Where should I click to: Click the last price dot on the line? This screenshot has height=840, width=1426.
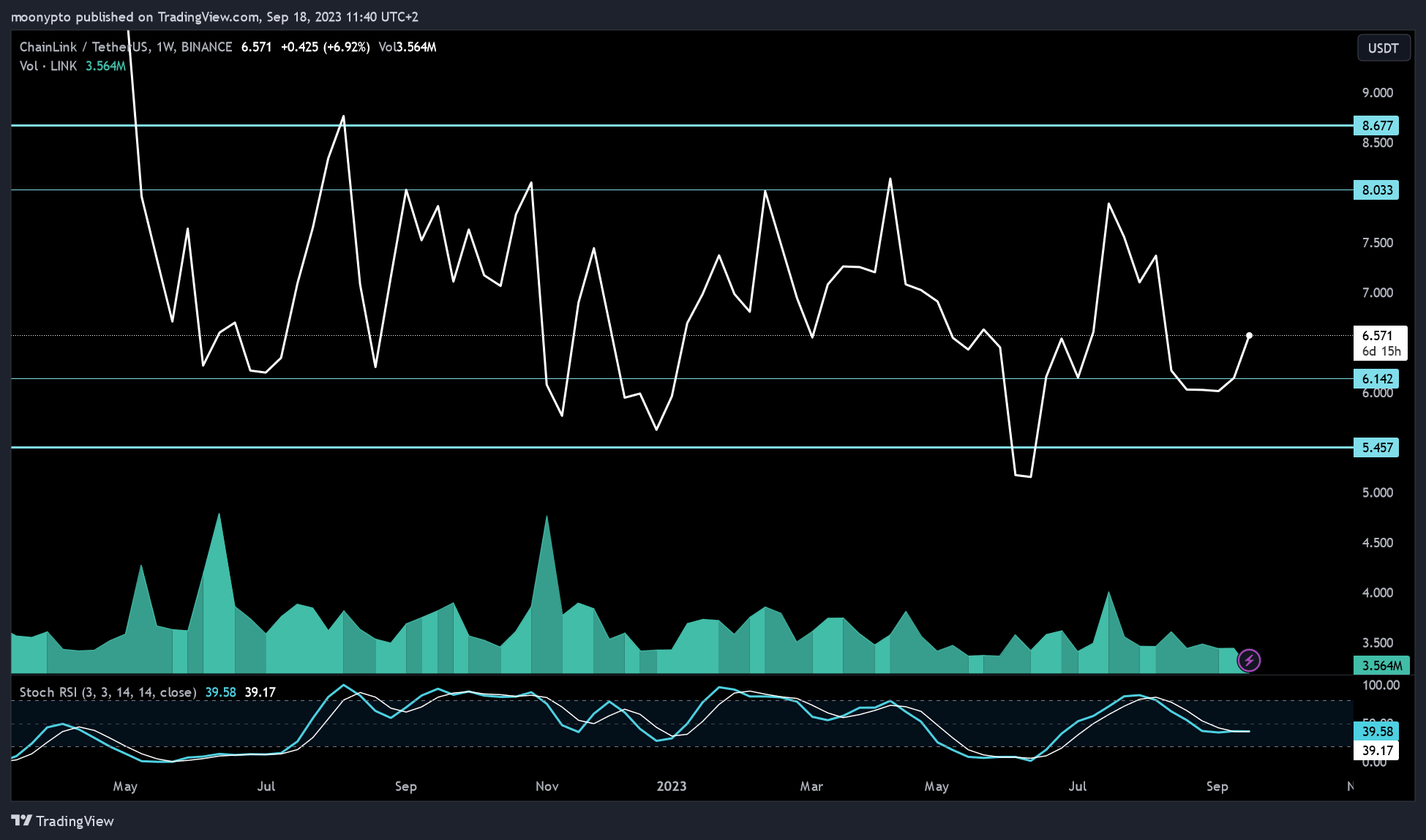[x=1249, y=336]
